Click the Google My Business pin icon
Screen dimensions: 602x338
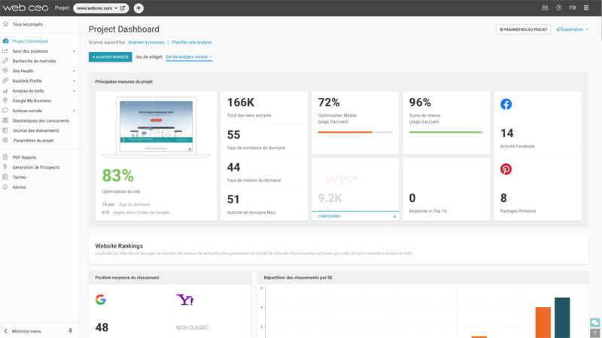click(x=5, y=100)
